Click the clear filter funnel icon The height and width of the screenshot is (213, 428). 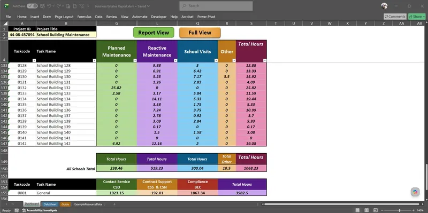pos(82,6)
